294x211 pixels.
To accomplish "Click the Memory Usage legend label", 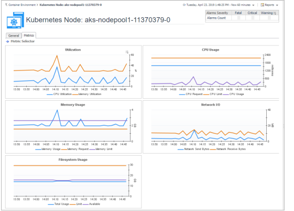I will point(51,149).
